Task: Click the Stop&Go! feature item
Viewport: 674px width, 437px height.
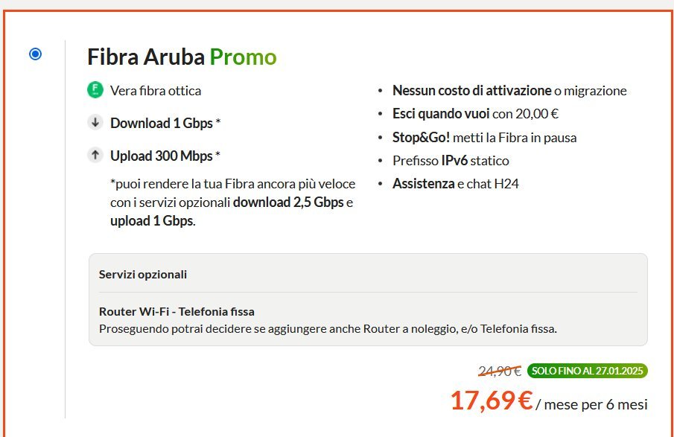Action: tap(484, 138)
